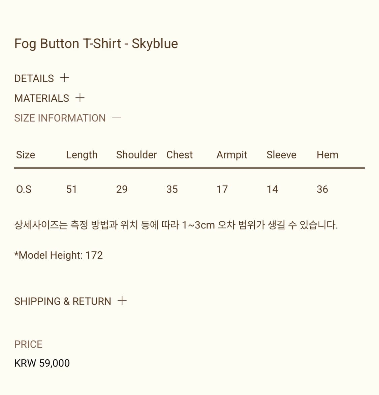Viewport: 379px width, 395px height.
Task: Expand the SHIPPING & RETURN section
Action: point(63,301)
